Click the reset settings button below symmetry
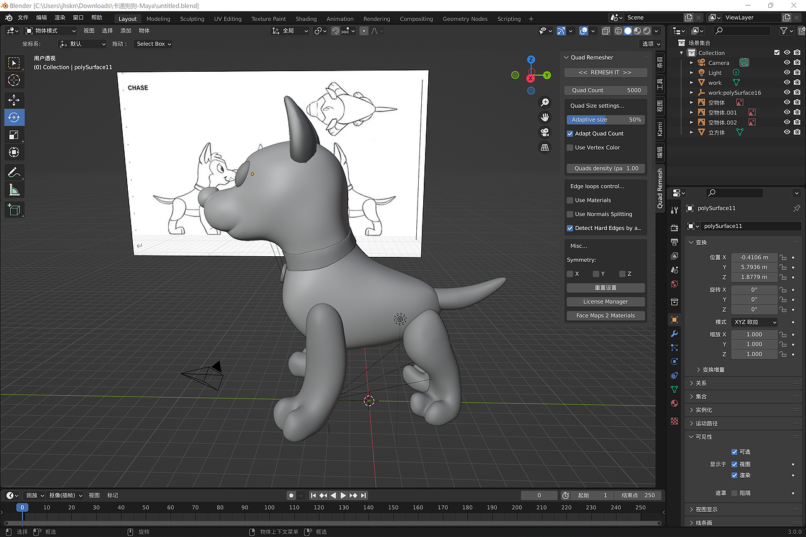This screenshot has width=806, height=537. pyautogui.click(x=606, y=288)
